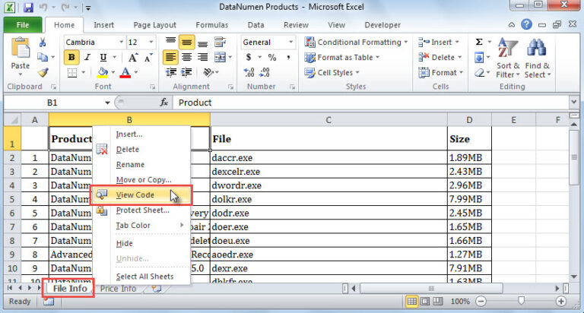584x313 pixels.
Task: Click the formula bar containing Product
Action: [x=370, y=103]
